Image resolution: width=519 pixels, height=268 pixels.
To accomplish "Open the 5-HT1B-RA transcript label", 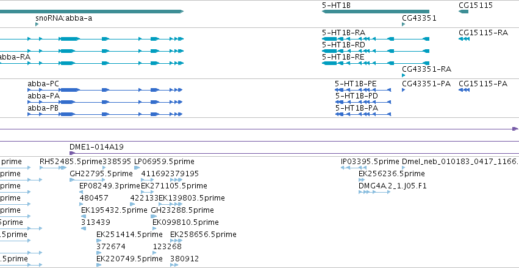I will coord(343,33).
